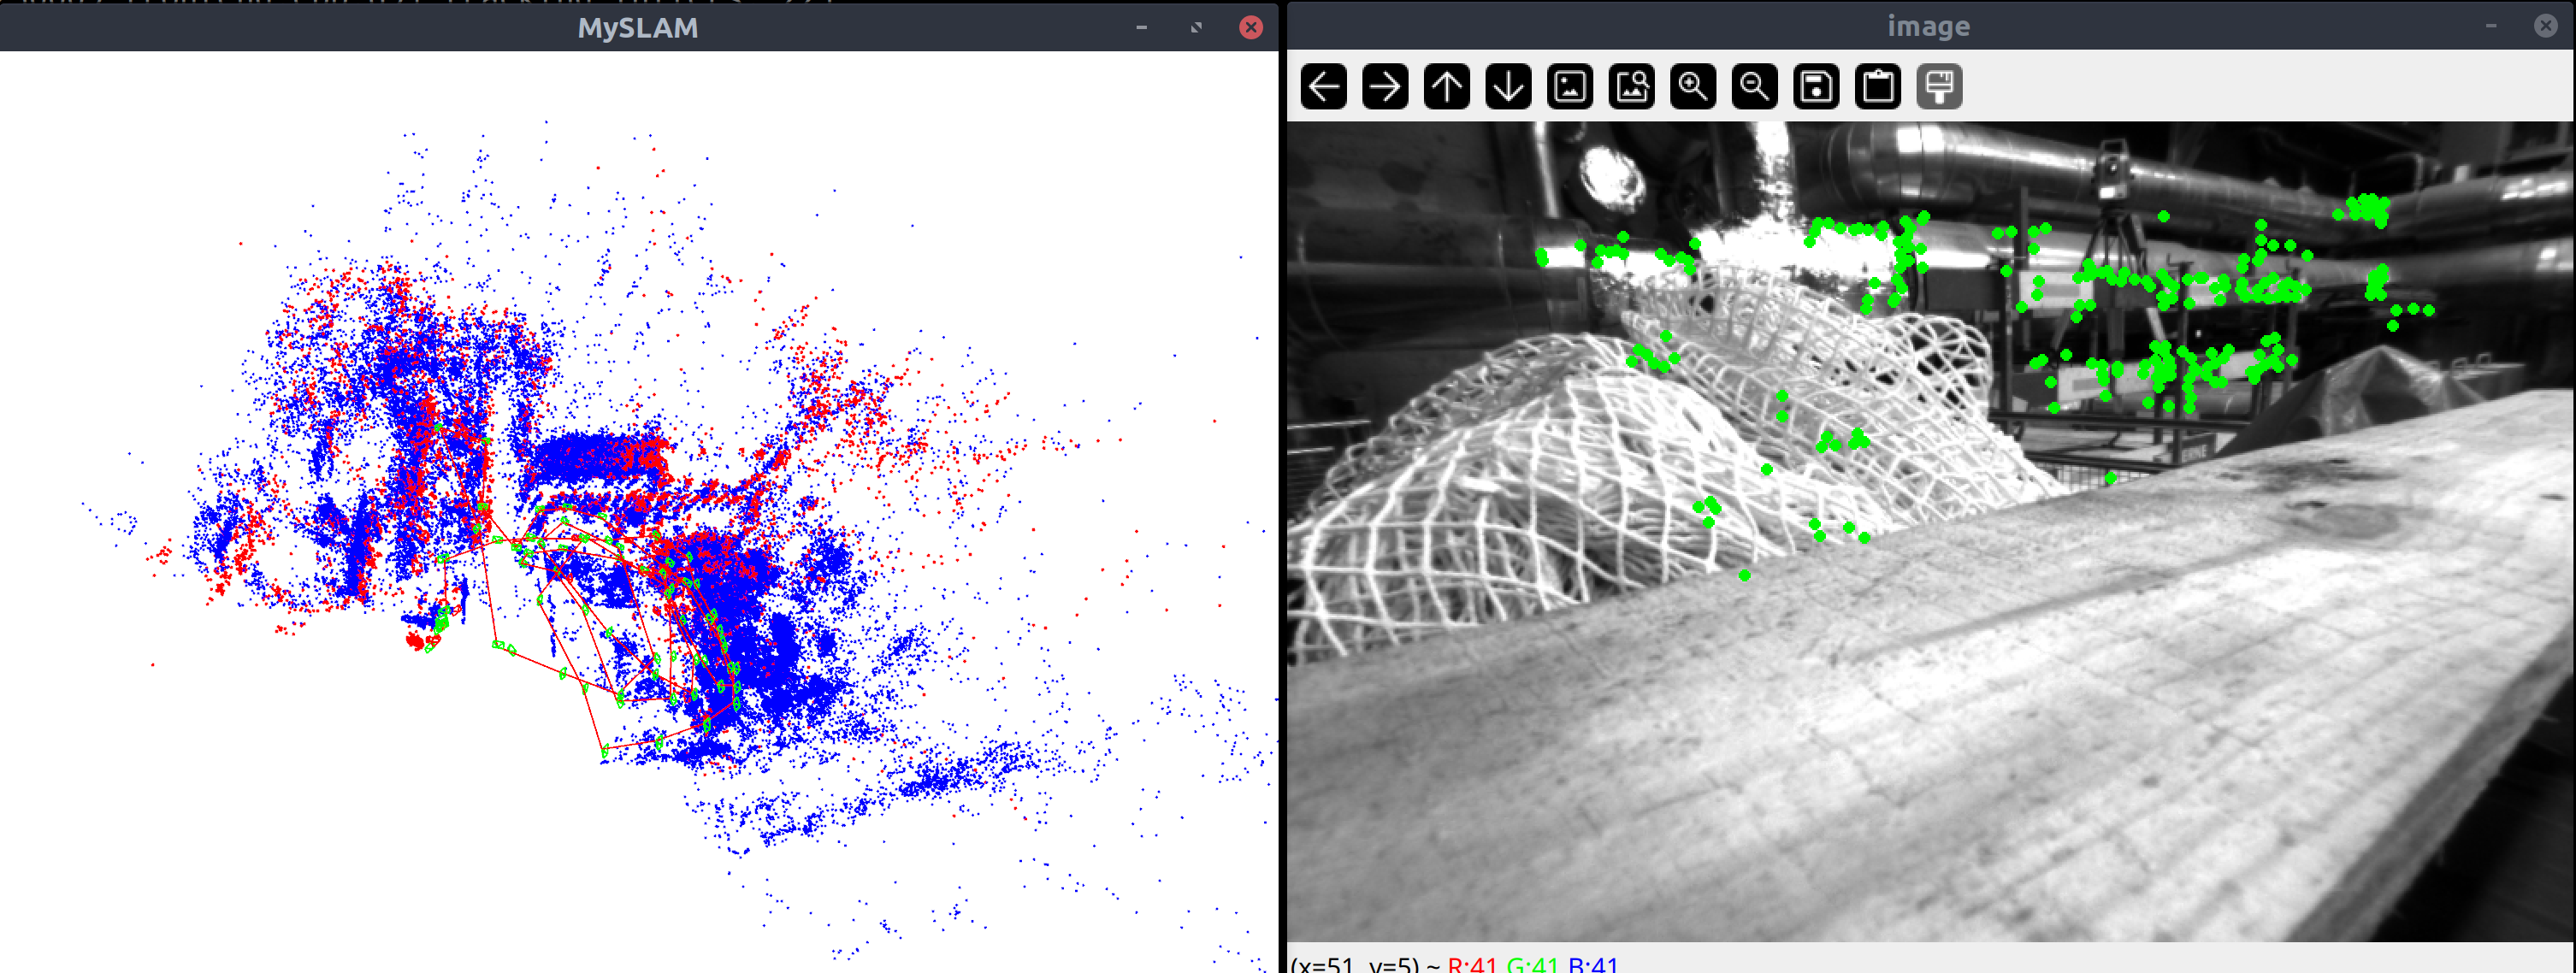Image resolution: width=2576 pixels, height=973 pixels.
Task: Copy image to clipboard icon
Action: click(x=1877, y=87)
